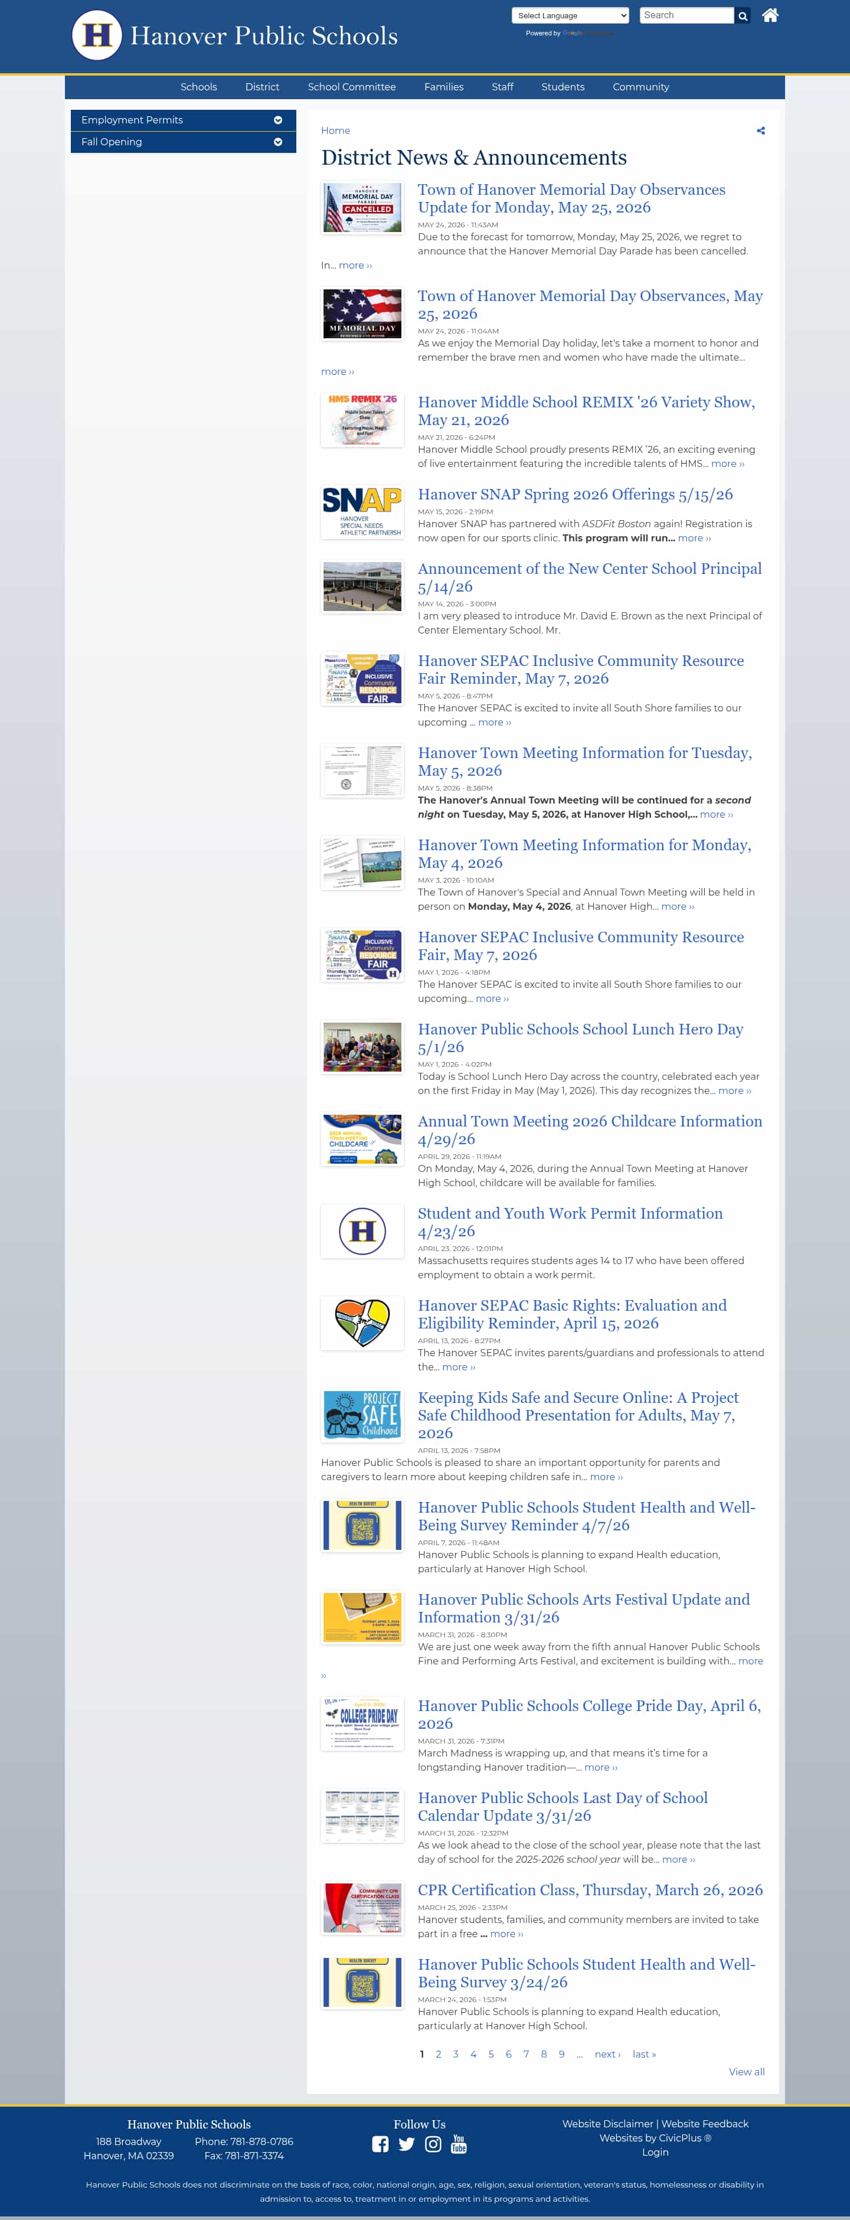The image size is (850, 2220).
Task: Open Last Day of School Calendar Update
Action: coord(563,1806)
